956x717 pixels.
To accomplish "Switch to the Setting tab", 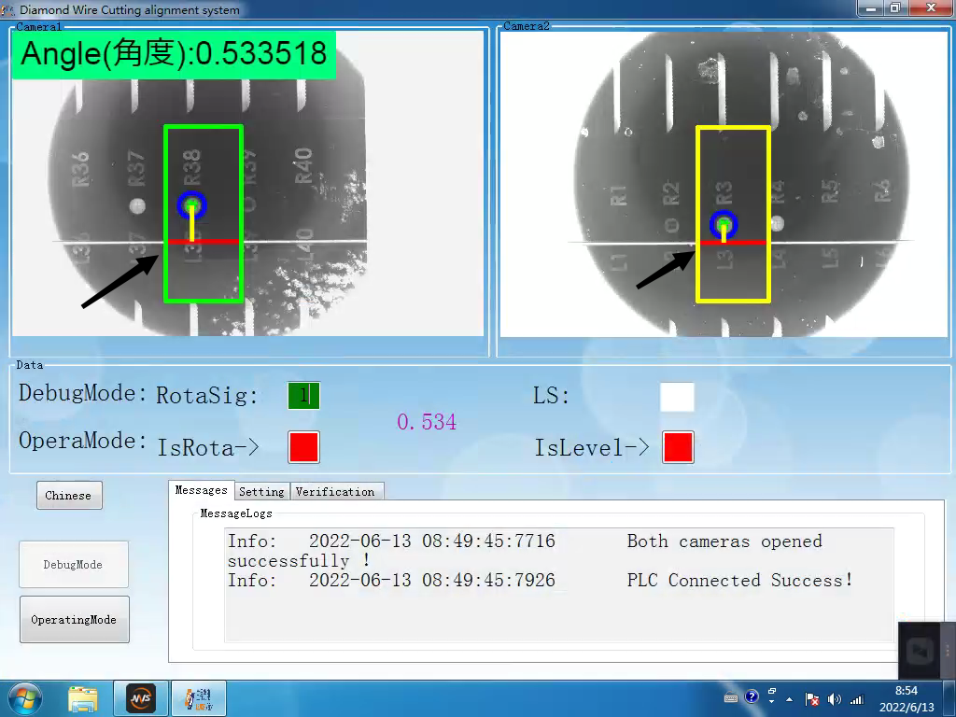I will tap(261, 492).
